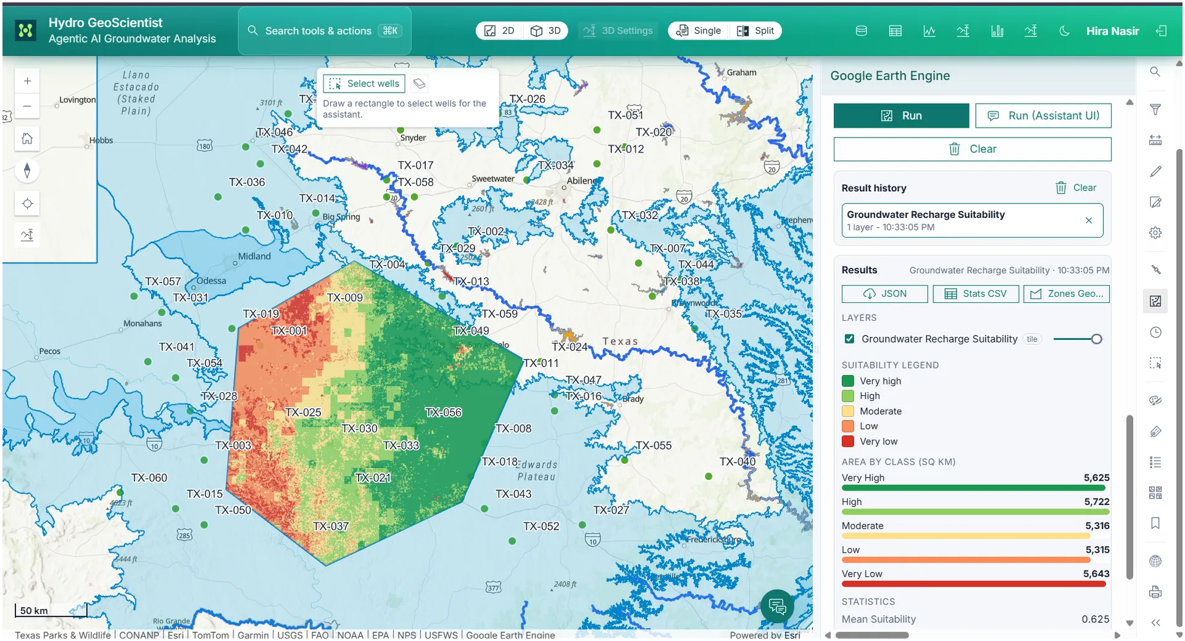The width and height of the screenshot is (1185, 641).
Task: Click the print icon in sidebar
Action: pos(1155,592)
